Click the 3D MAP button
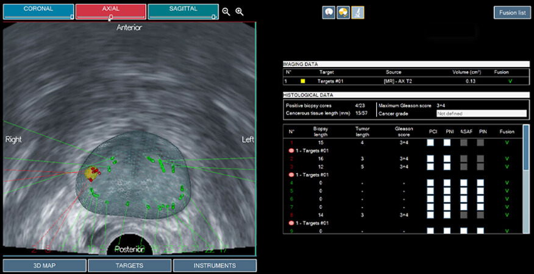Image resolution: width=534 pixels, height=274 pixels. [x=44, y=265]
